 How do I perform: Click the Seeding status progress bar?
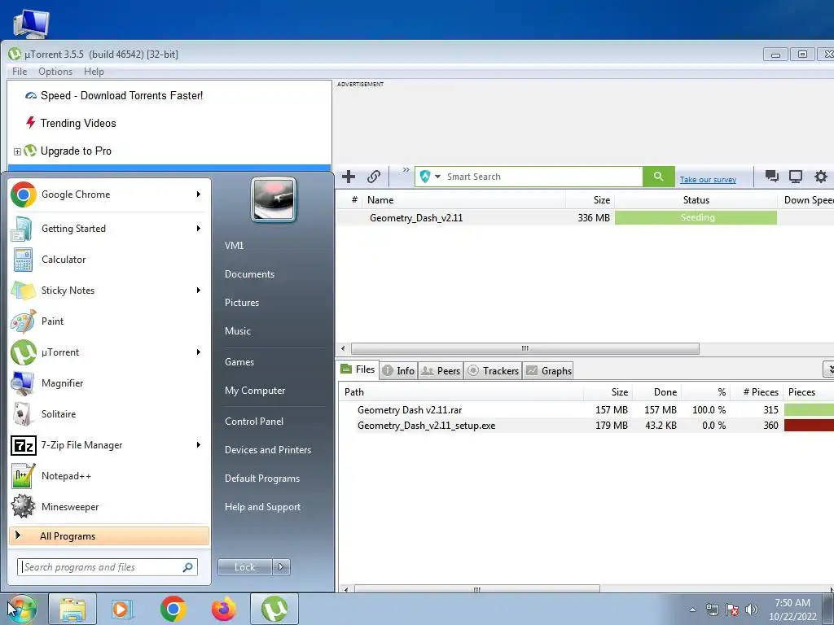(x=696, y=217)
